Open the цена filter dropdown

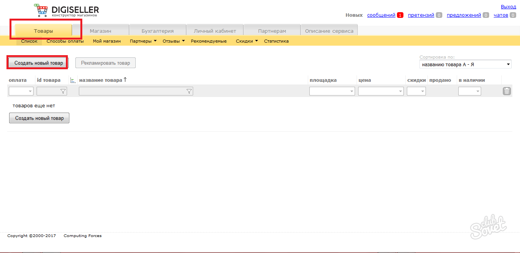tap(381, 91)
